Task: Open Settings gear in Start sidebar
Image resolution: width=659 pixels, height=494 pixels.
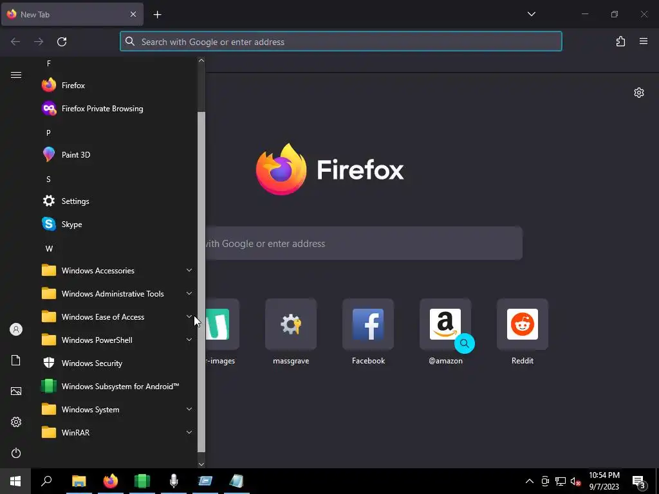Action: point(16,422)
